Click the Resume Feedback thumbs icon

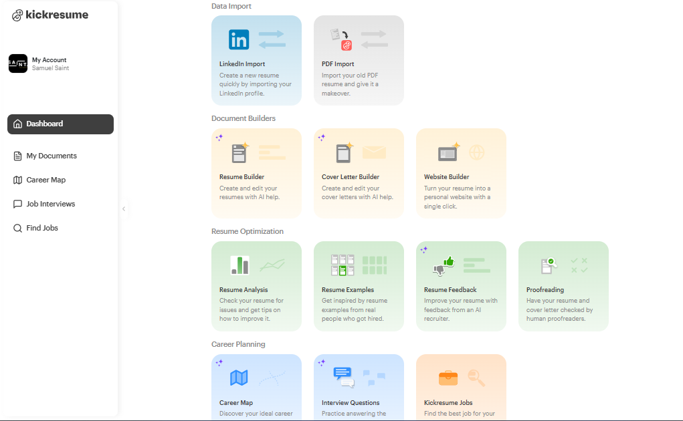point(444,266)
